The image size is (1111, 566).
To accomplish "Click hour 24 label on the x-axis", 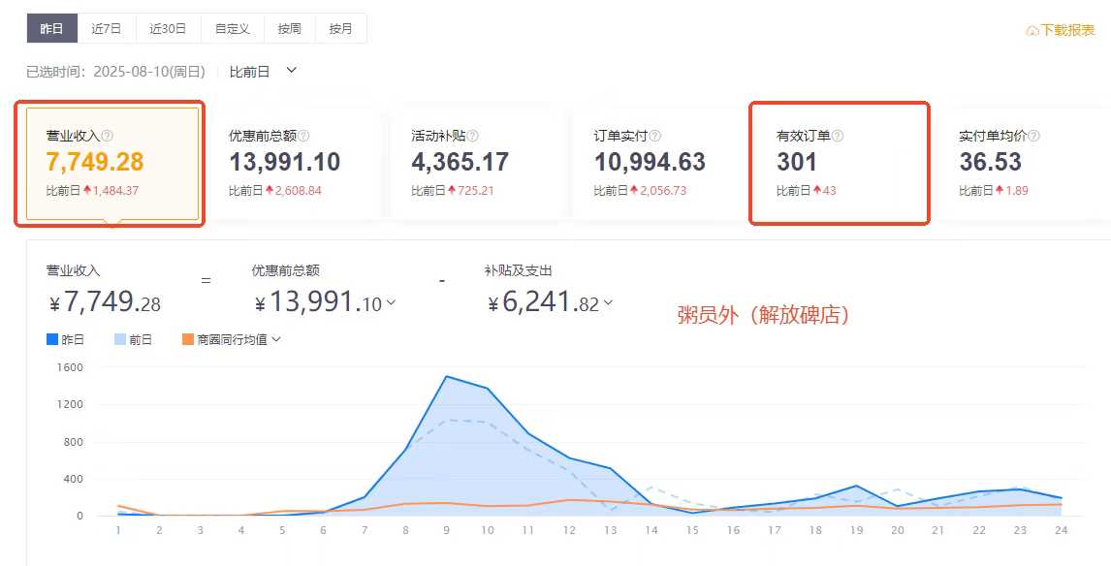I will coord(1061,530).
